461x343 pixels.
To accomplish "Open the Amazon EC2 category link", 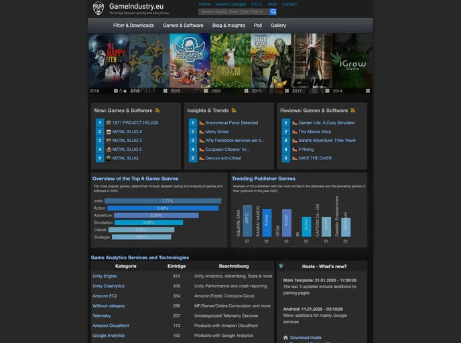I will [105, 296].
